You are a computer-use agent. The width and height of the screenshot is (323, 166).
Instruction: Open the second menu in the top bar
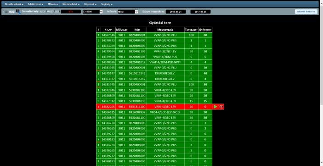tap(35, 4)
